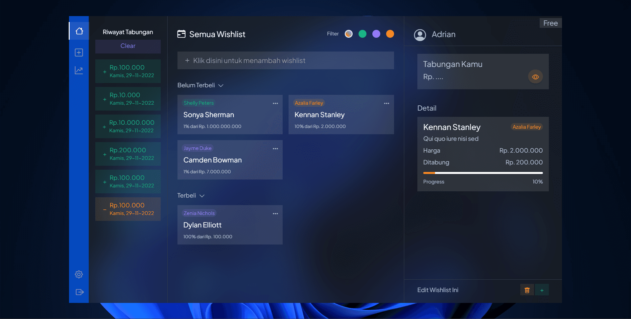Select the Rp.10.000.000 history entry

coord(128,126)
